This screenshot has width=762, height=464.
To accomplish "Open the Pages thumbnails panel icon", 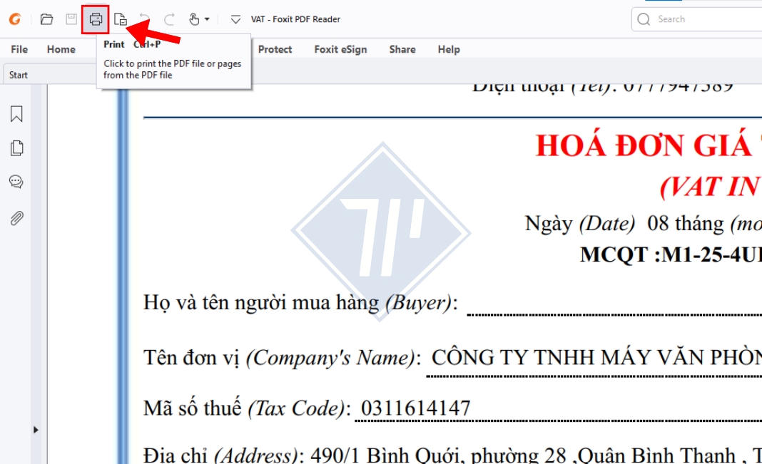I will click(16, 148).
